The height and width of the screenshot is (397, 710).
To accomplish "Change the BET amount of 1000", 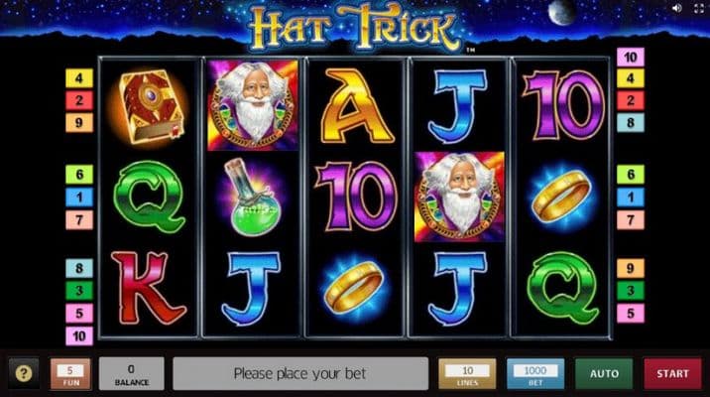I will (535, 373).
